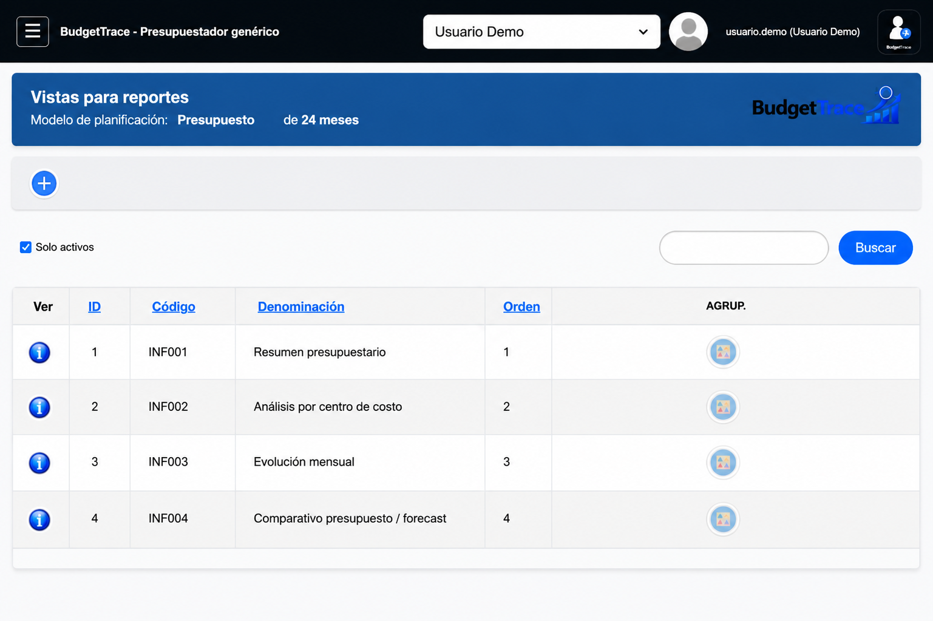
Task: Open the Usuario Demo dropdown
Action: [x=541, y=32]
